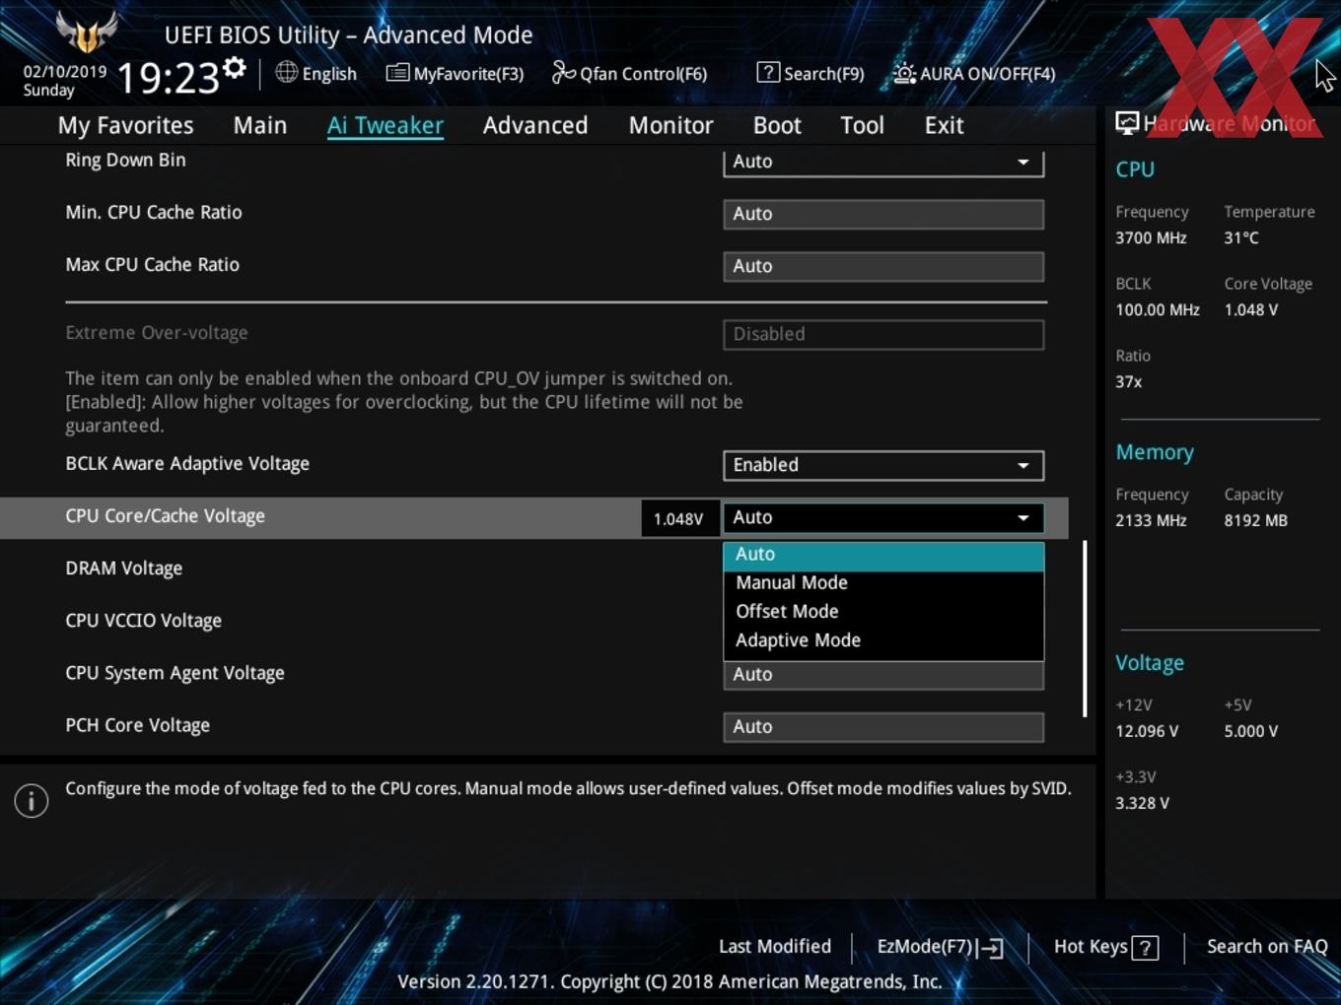Click the 3700 MHz CPU frequency value
The image size is (1341, 1005).
click(x=1151, y=237)
